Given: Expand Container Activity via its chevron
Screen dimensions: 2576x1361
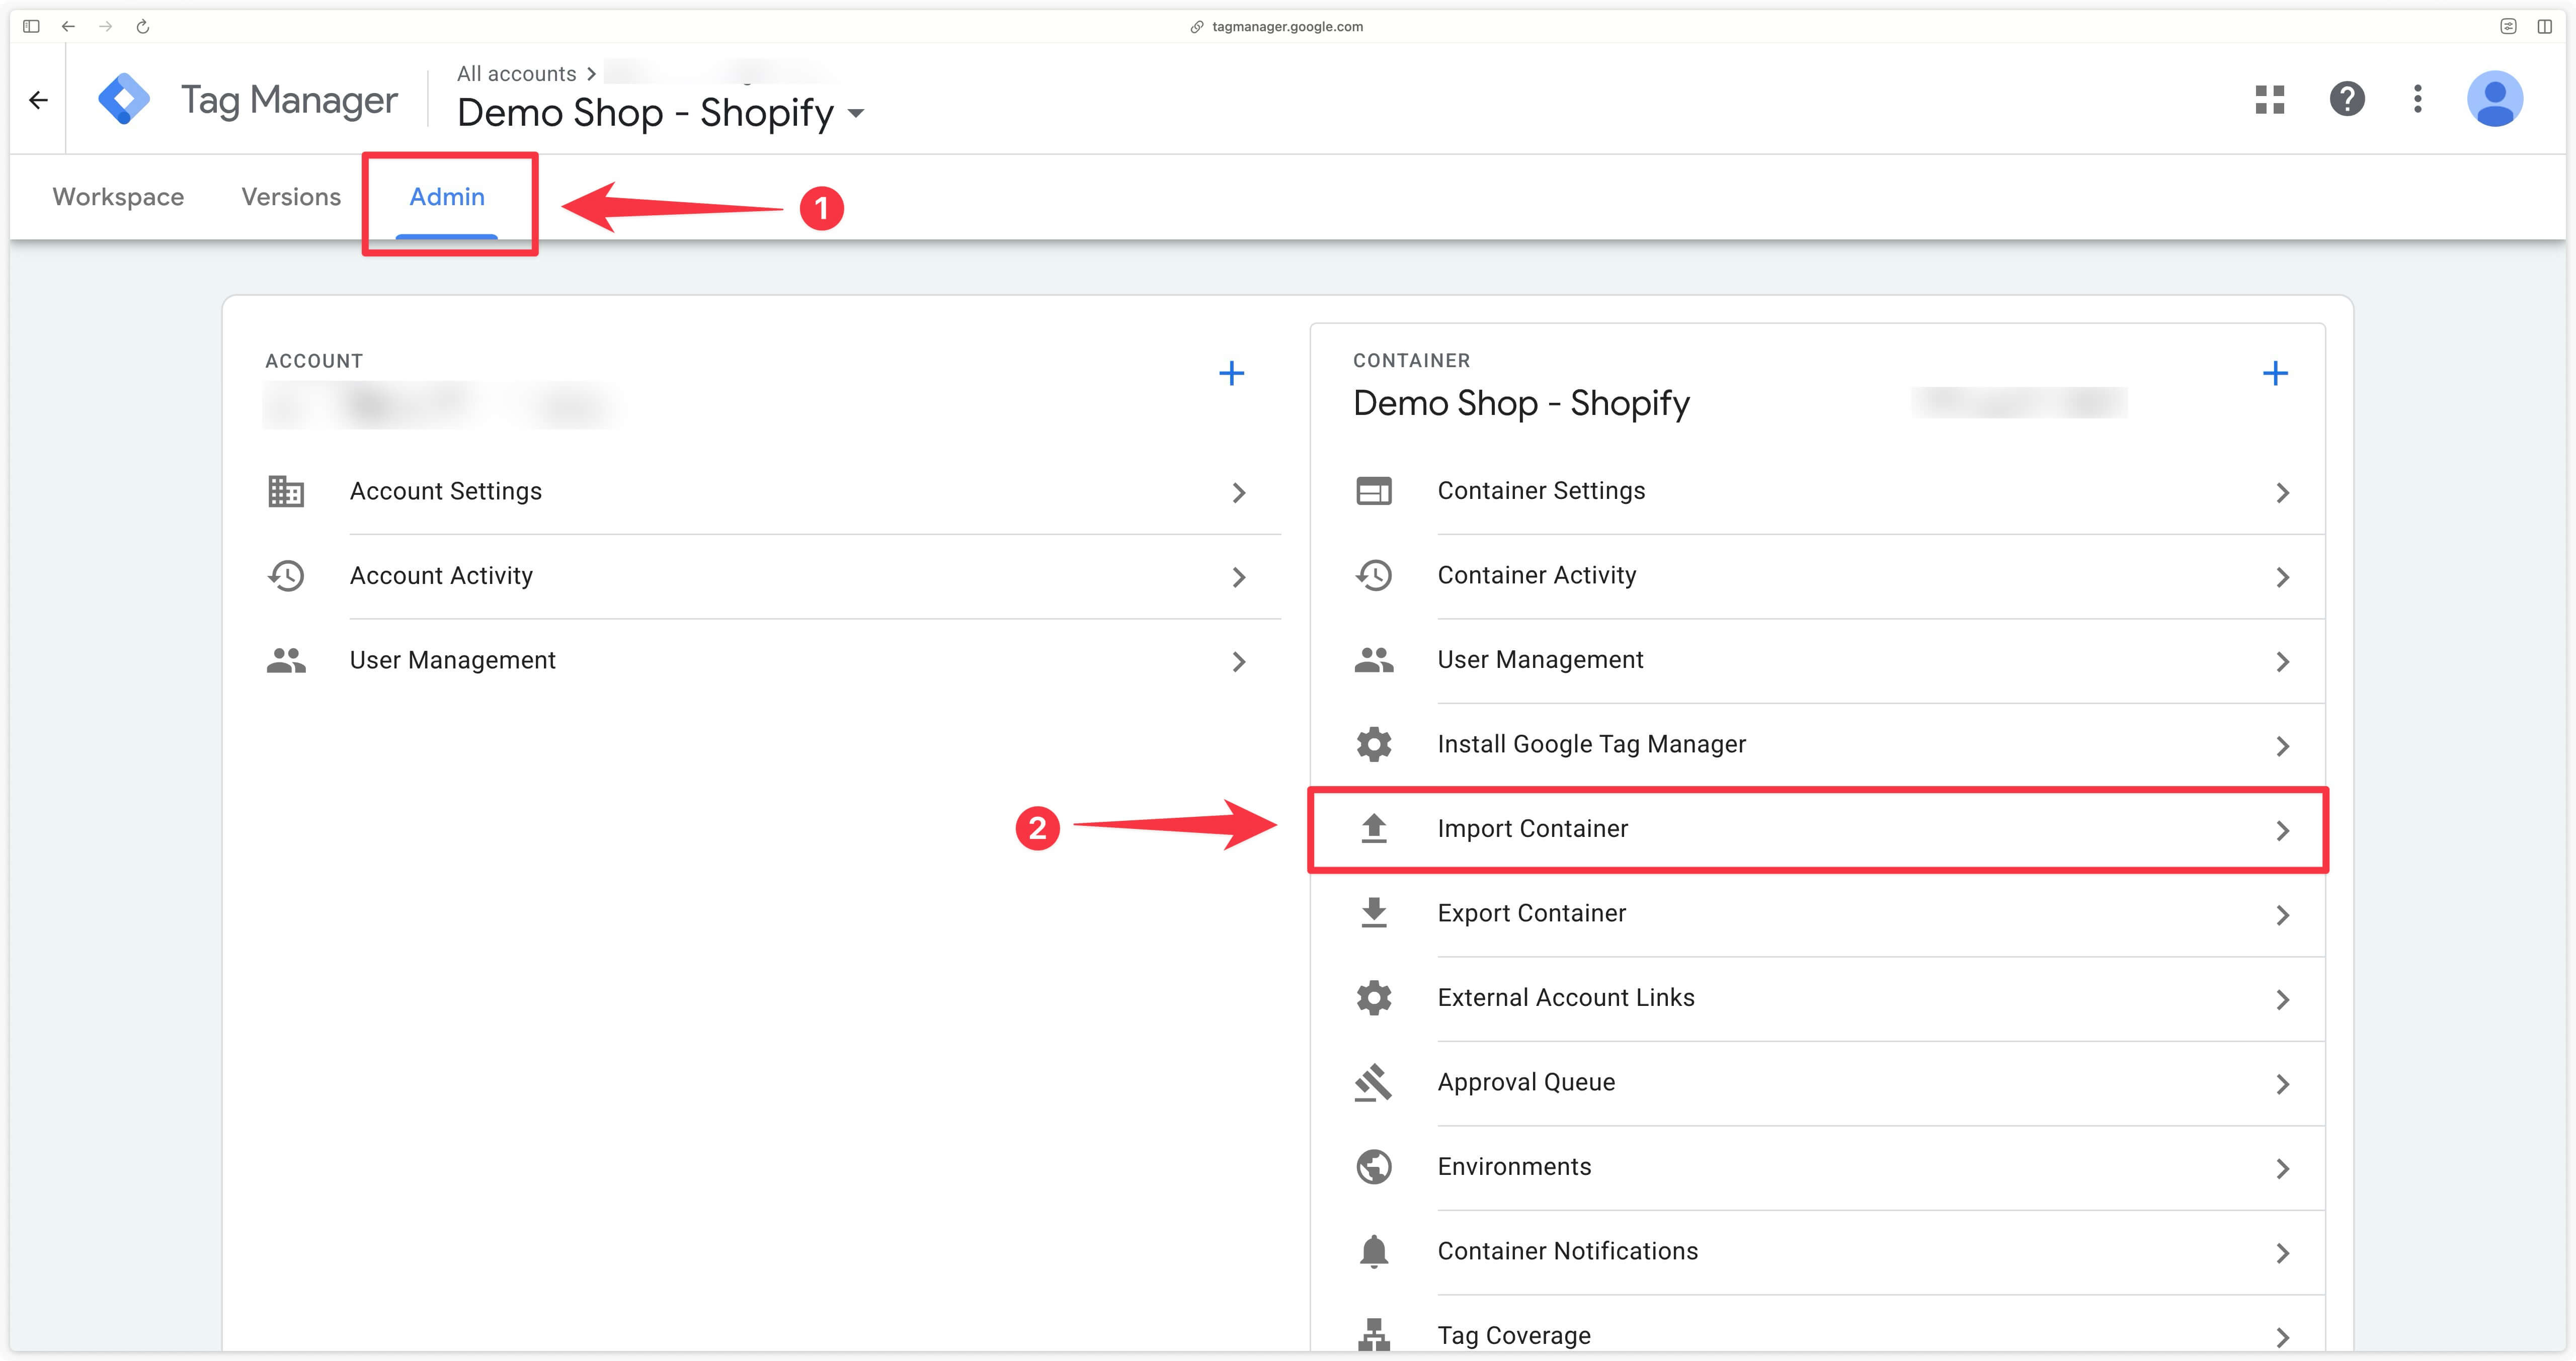Looking at the screenshot, I should point(2282,577).
